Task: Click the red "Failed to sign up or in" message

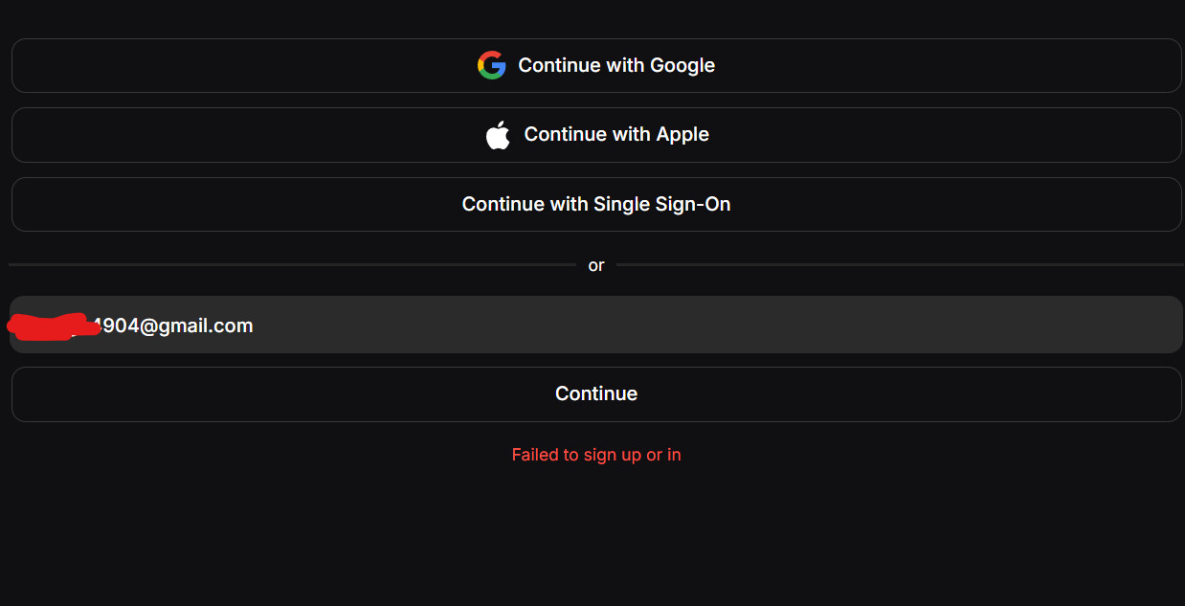Action: 596,455
